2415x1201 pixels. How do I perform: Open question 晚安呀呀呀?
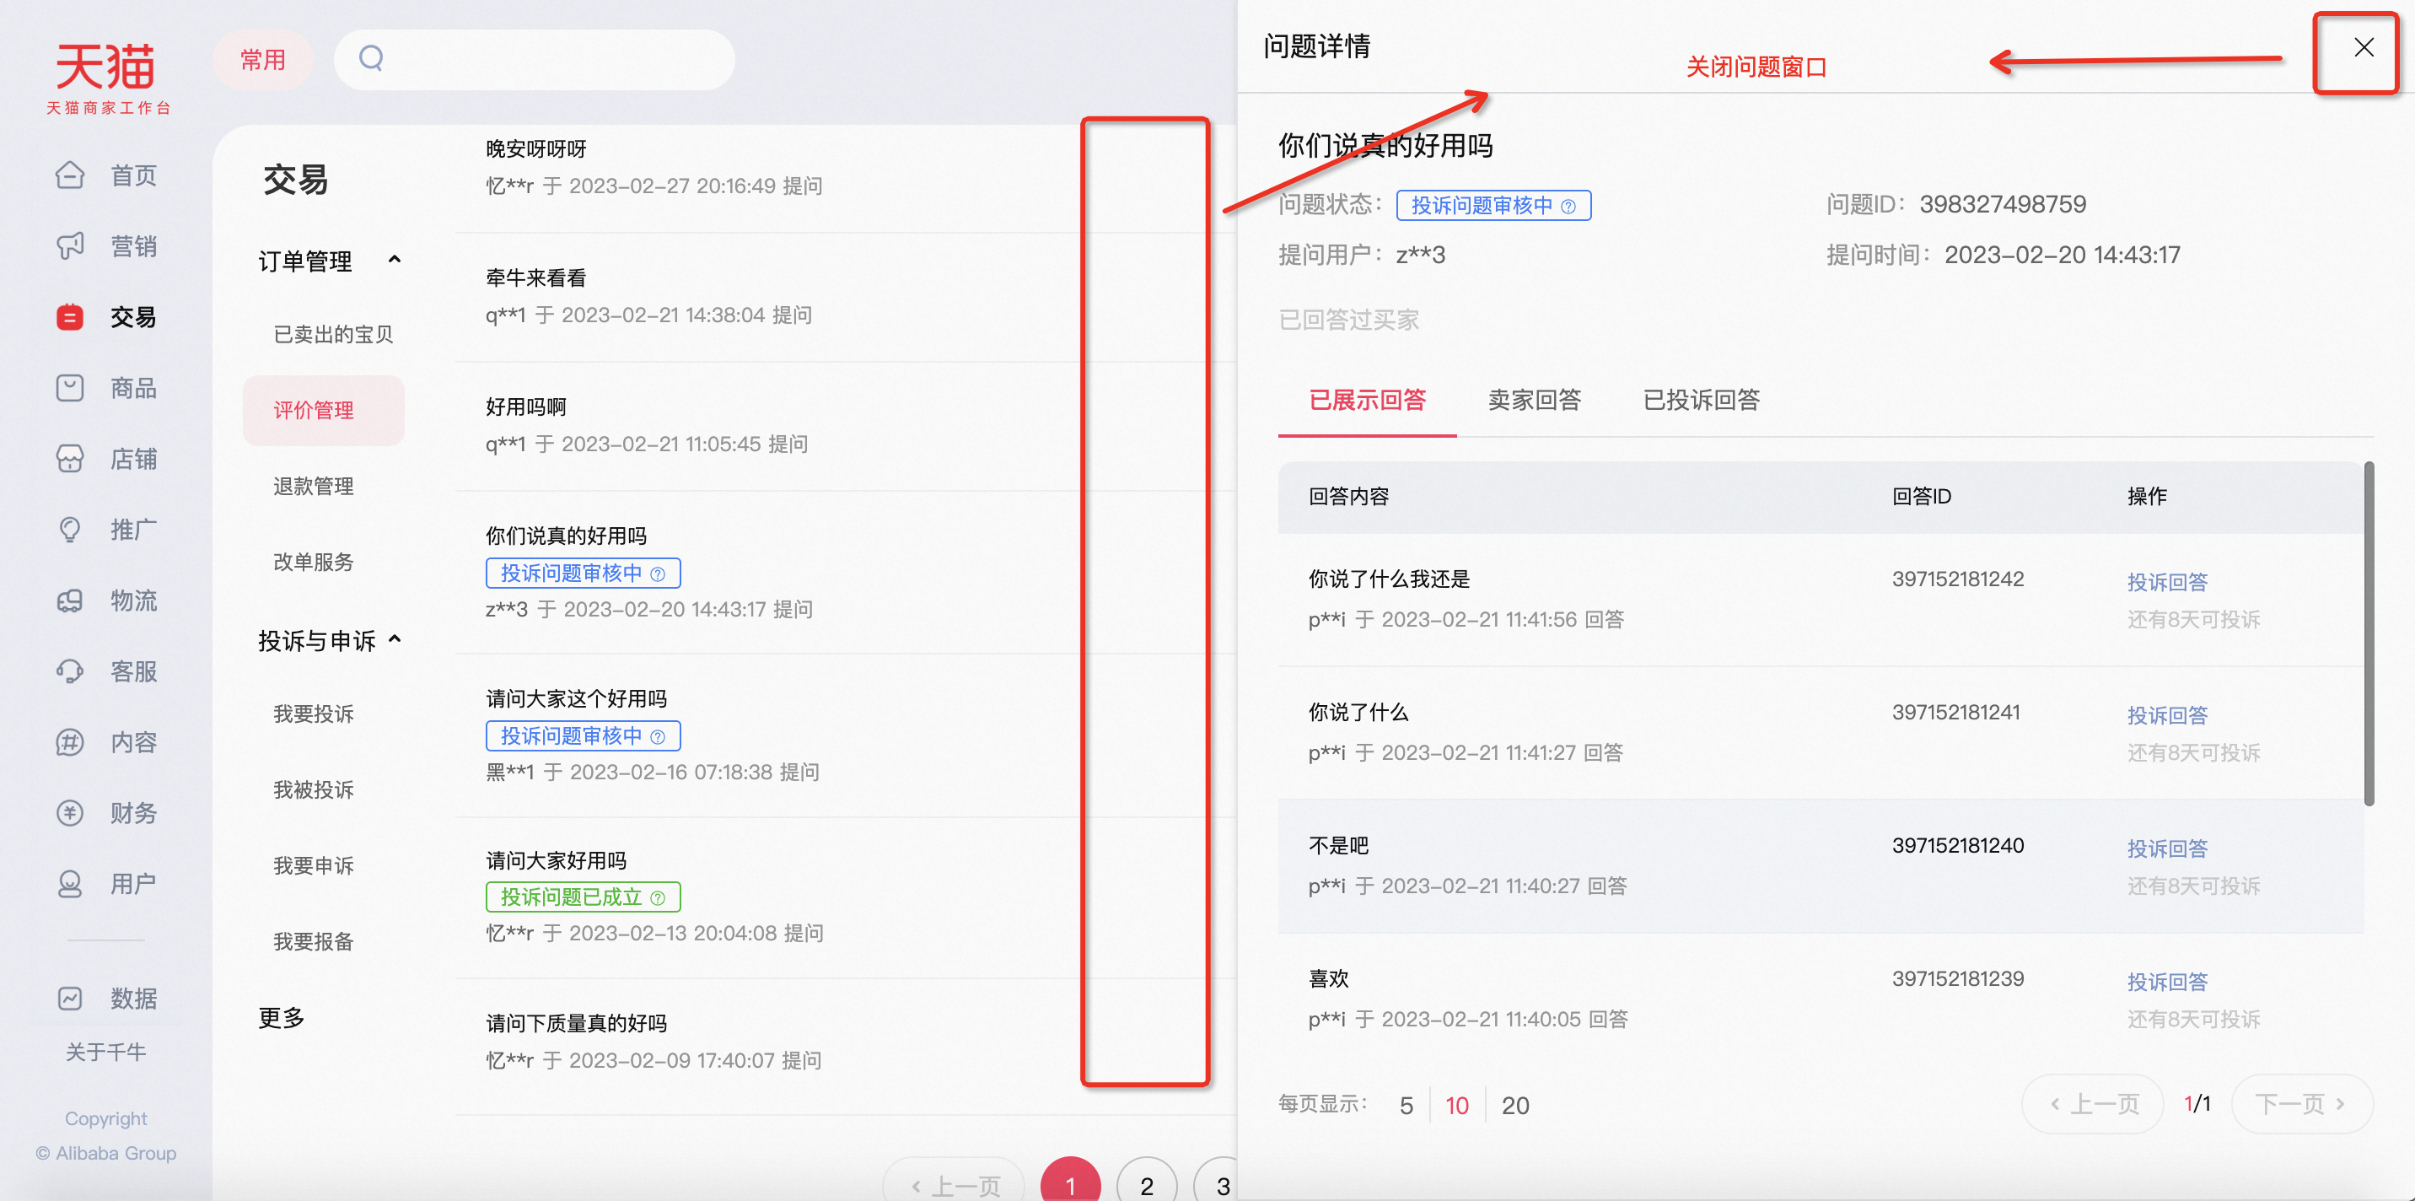536,149
